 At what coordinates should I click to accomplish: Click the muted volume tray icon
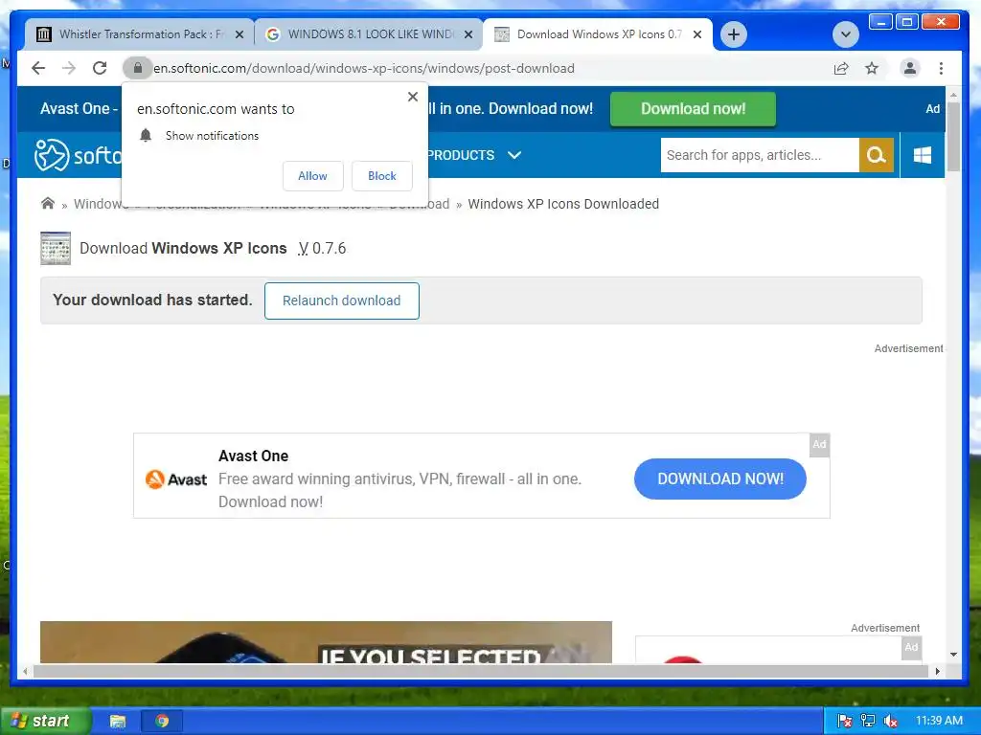pos(891,722)
